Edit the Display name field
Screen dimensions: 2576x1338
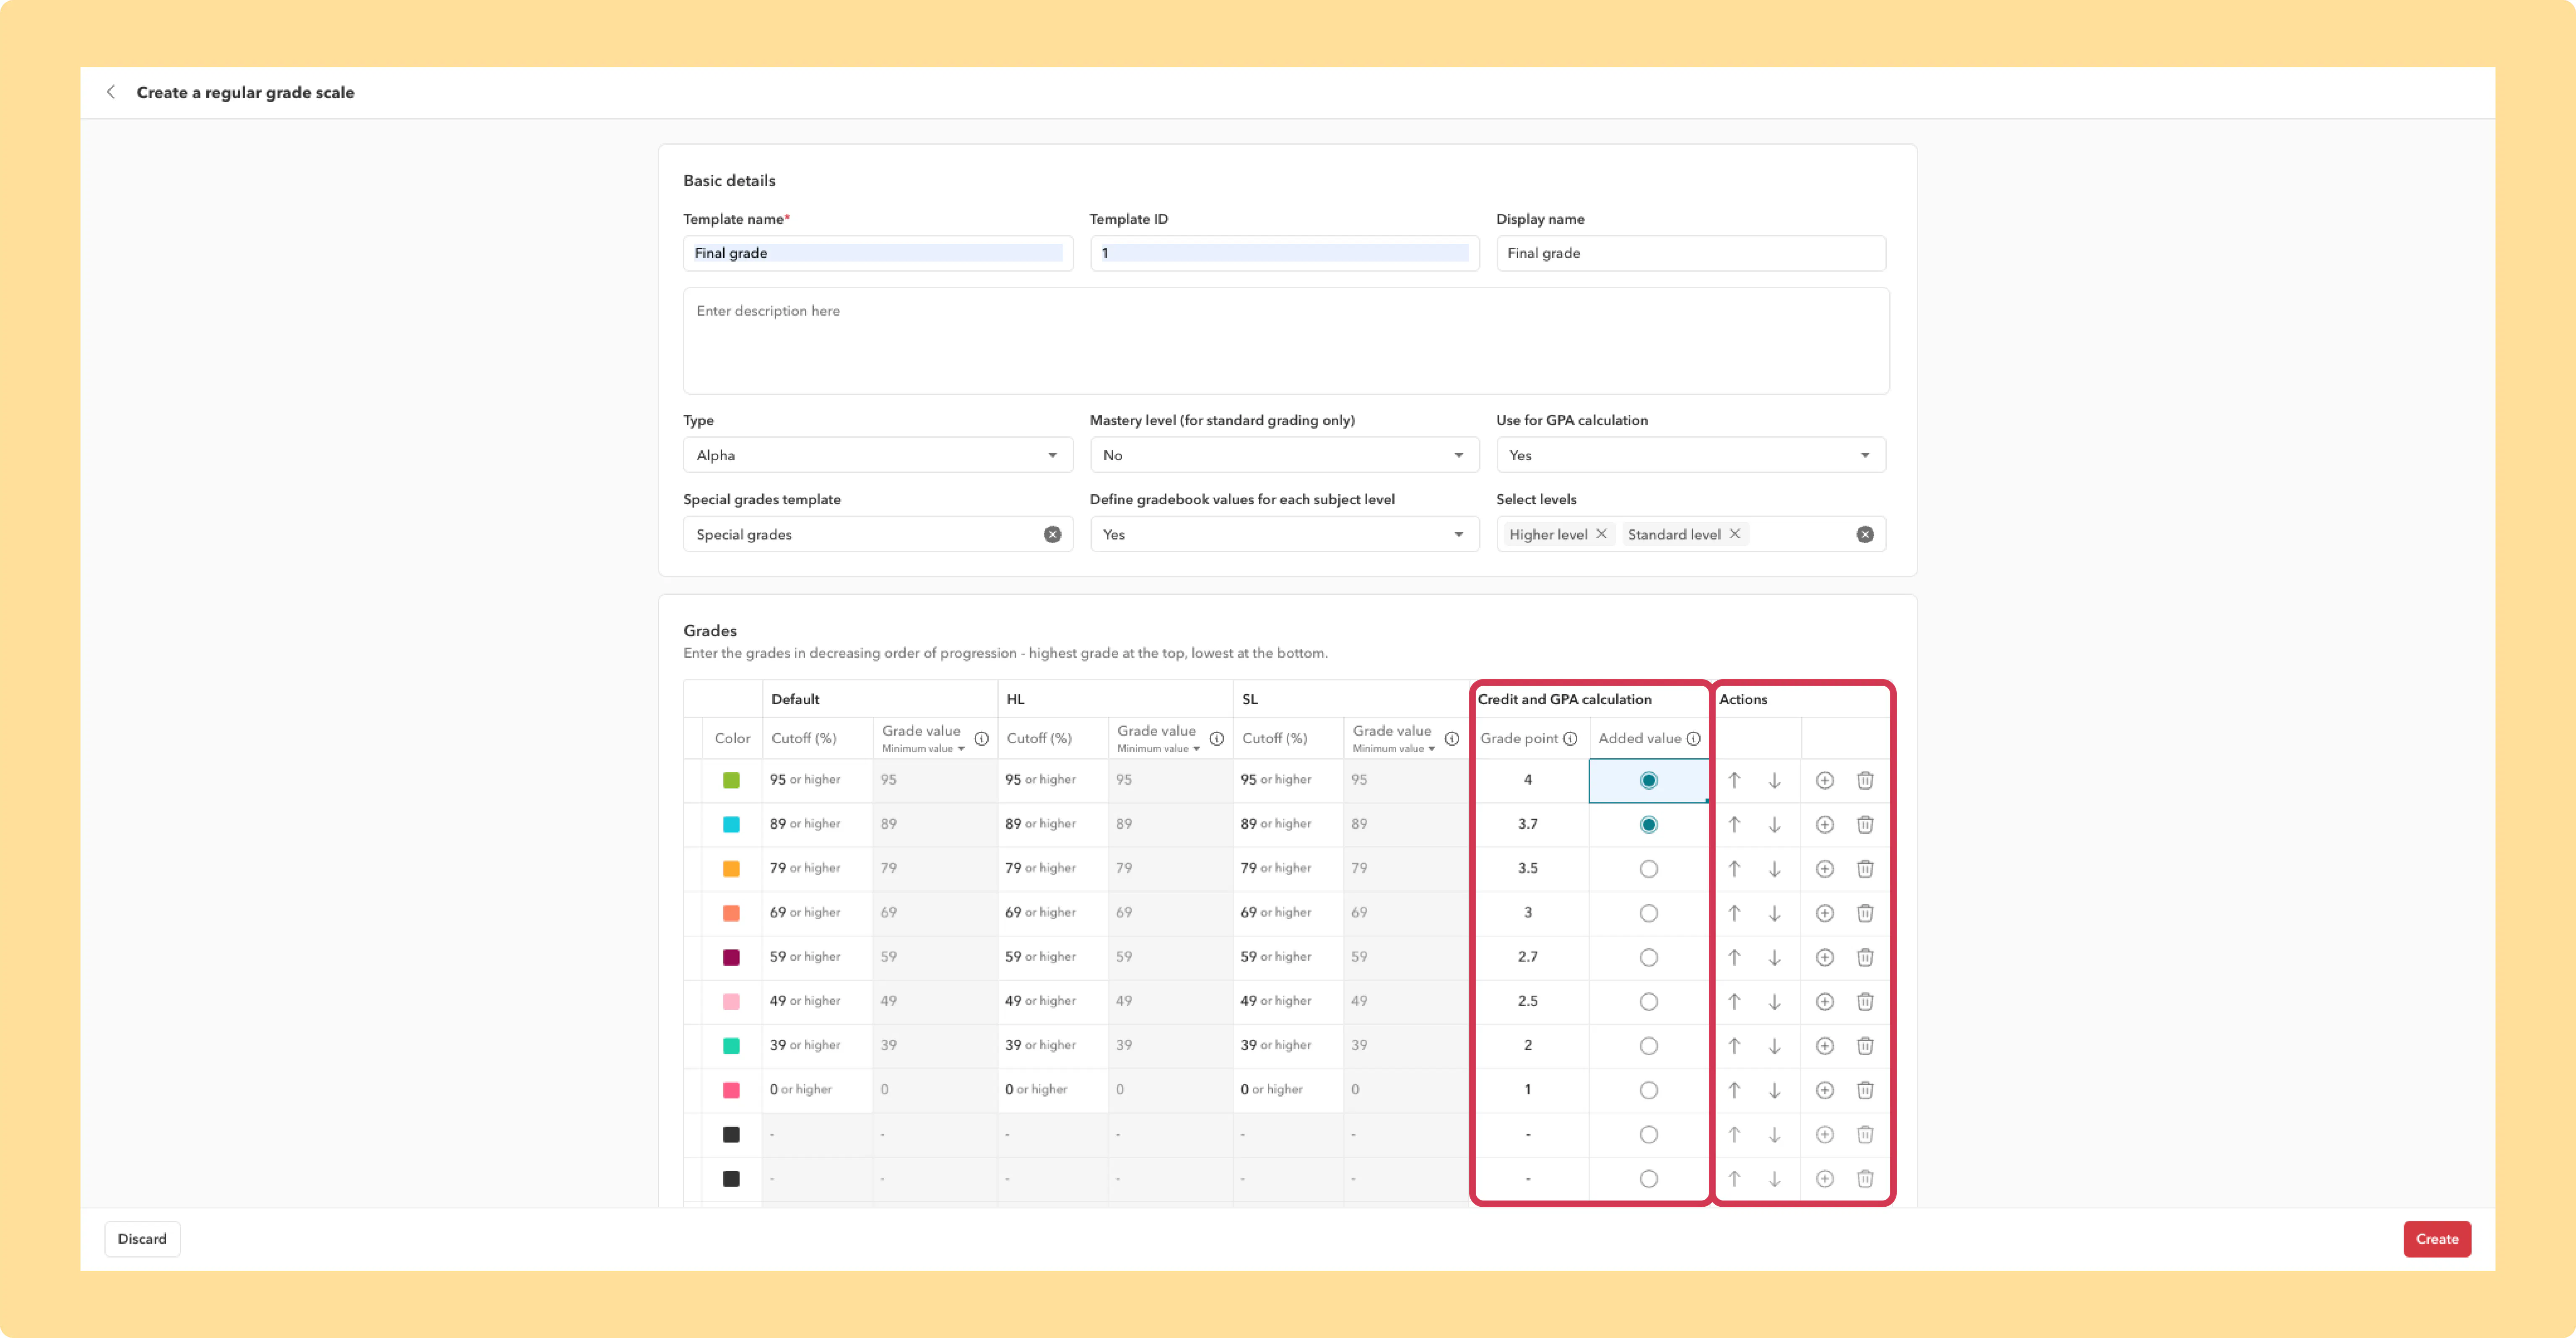(x=1690, y=253)
